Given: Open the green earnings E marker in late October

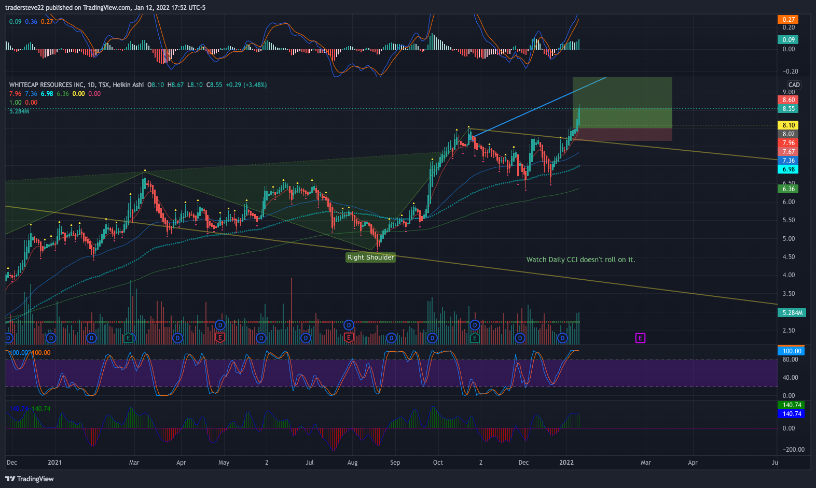Looking at the screenshot, I should tap(475, 338).
